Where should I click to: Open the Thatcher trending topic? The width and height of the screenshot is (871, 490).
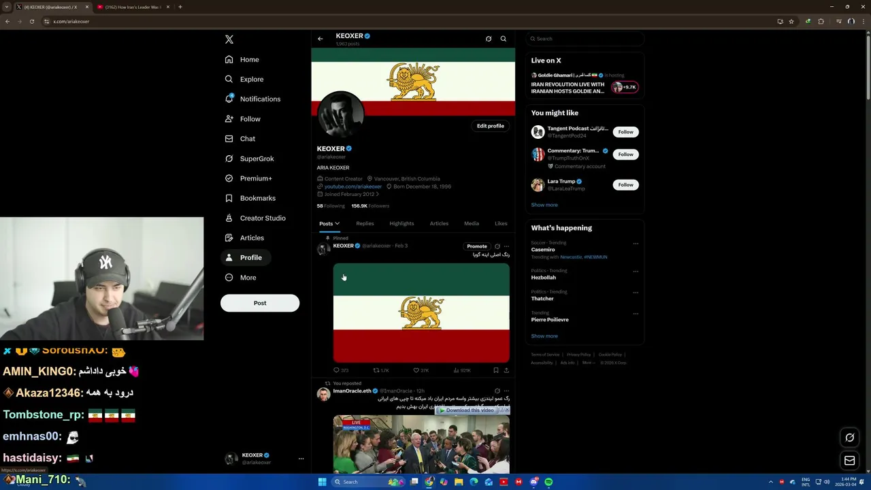(x=542, y=299)
